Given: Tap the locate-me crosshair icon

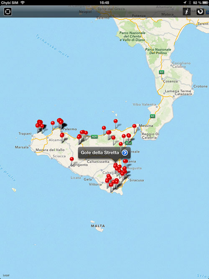Looking at the screenshot, I should point(8,12).
